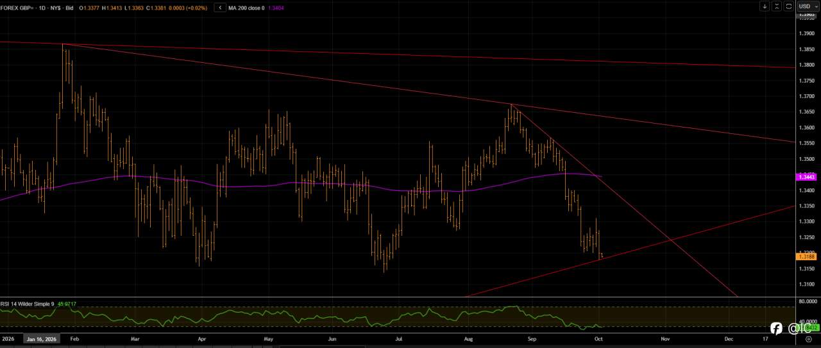
Task: Click the Feb label on the time axis
Action: click(74, 338)
